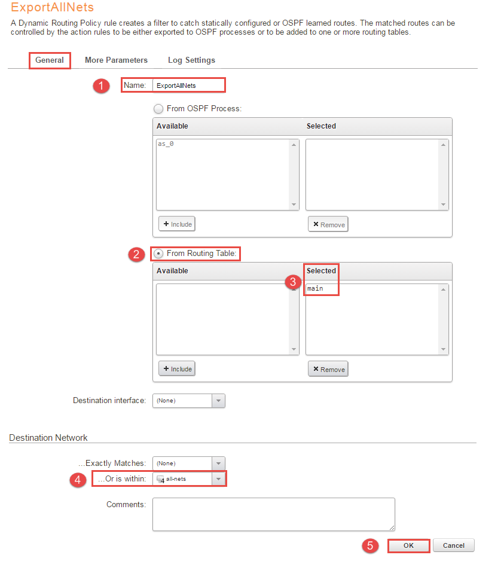This screenshot has width=504, height=561.
Task: Open the Exactly Matches dropdown
Action: pyautogui.click(x=189, y=464)
